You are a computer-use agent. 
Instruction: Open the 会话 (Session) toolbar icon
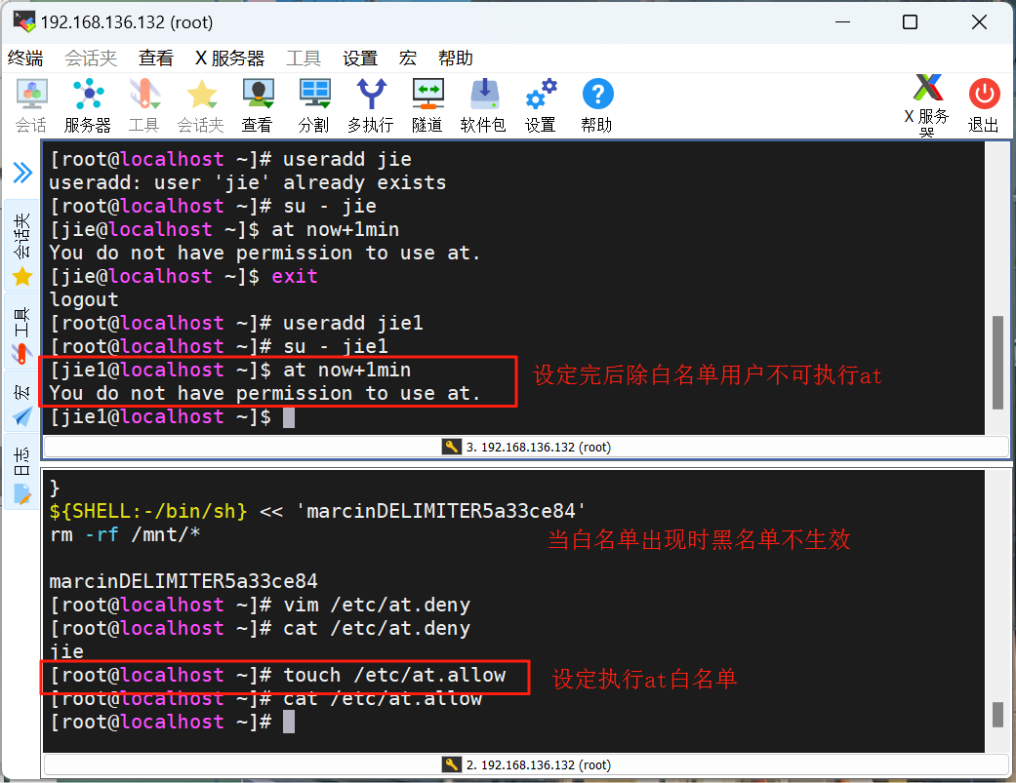point(31,105)
